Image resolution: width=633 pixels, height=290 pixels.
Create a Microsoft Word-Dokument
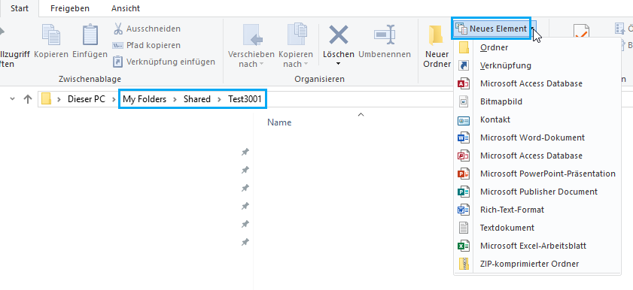[537, 137]
